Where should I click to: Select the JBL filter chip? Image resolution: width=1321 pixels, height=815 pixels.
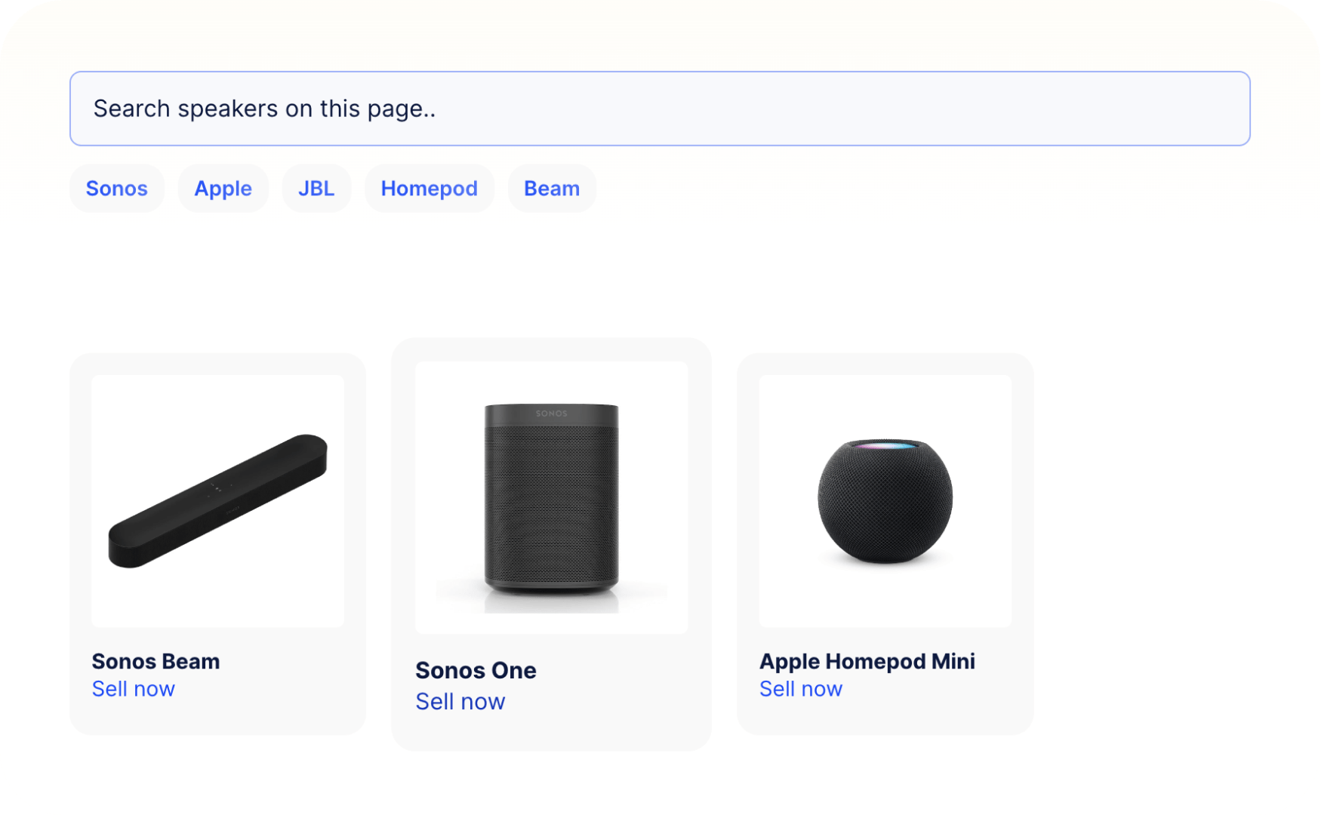[316, 188]
